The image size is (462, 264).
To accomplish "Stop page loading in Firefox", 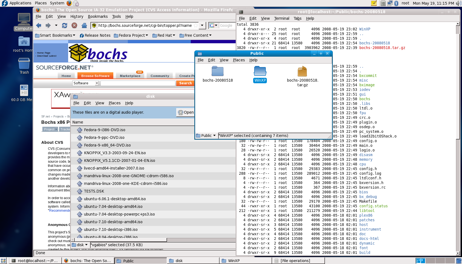I will click(74, 25).
